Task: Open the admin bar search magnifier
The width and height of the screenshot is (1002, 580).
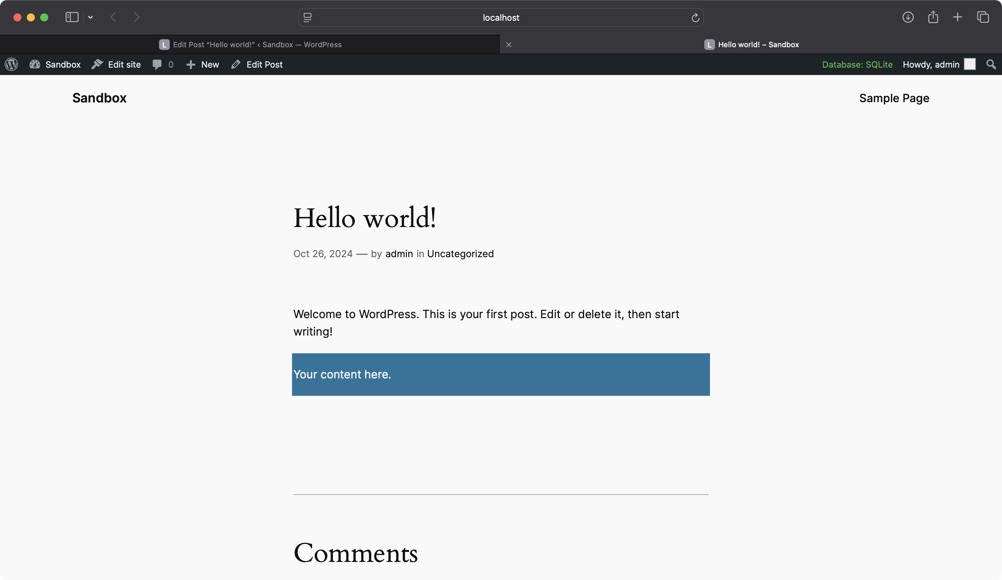Action: 991,64
